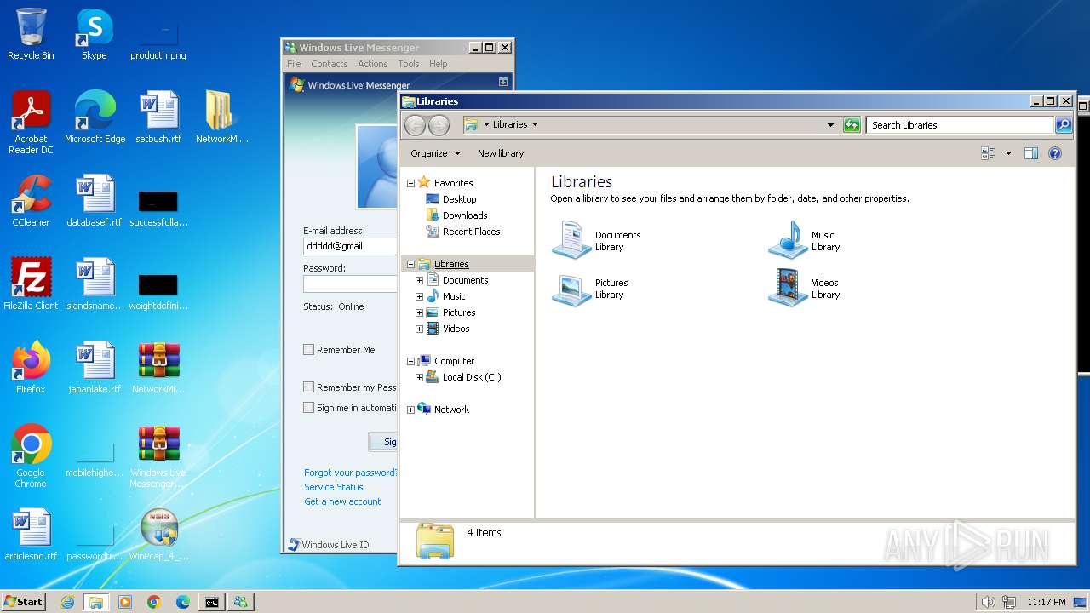The image size is (1090, 613).
Task: Select CCleaner desktop shortcut
Action: pyautogui.click(x=31, y=201)
